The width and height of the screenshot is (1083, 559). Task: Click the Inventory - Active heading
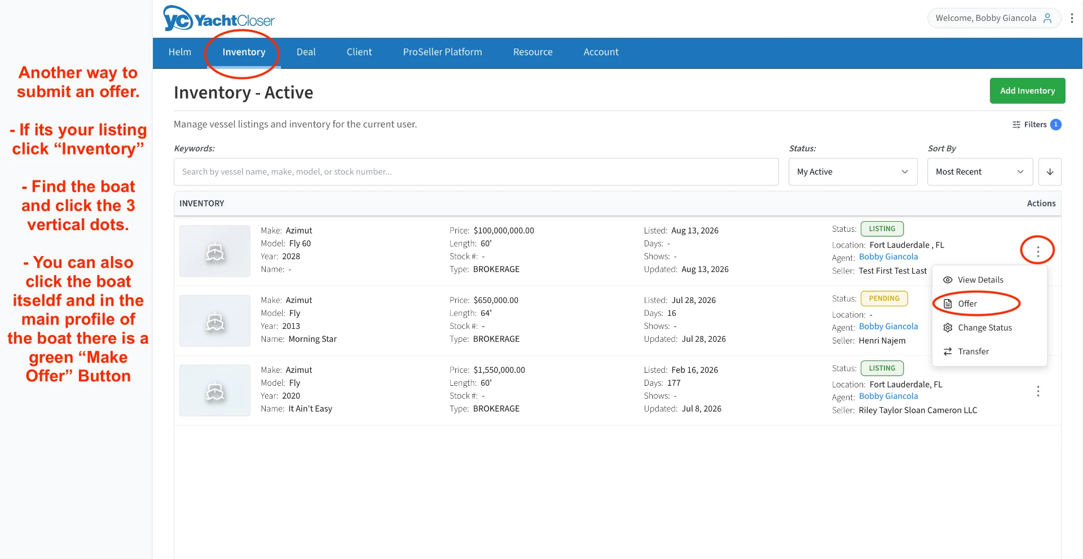click(243, 93)
